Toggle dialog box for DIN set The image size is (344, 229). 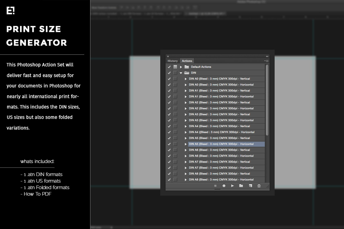coord(175,73)
